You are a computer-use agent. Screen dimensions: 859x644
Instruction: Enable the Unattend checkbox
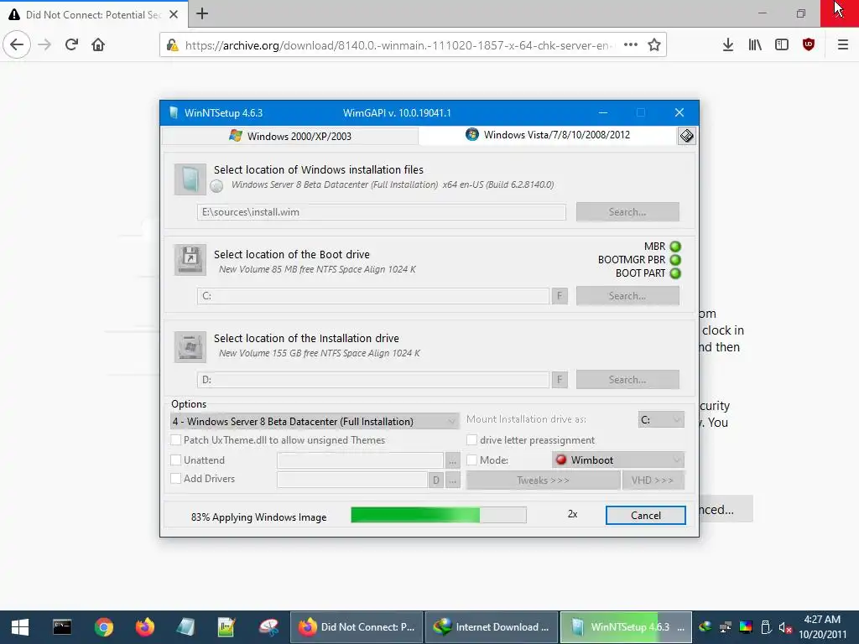tap(176, 460)
